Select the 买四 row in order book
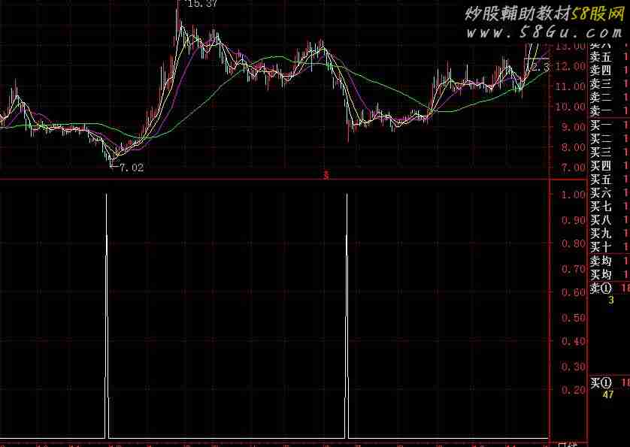Viewport: 630px width, 447px height. tap(609, 166)
